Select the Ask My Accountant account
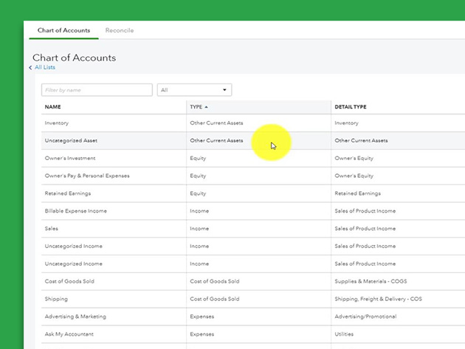This screenshot has height=349, width=465. (69, 334)
